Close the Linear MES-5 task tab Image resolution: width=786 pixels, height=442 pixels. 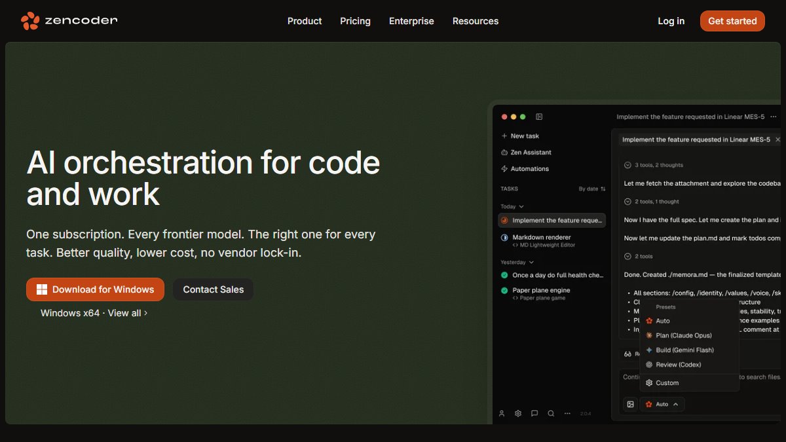tap(777, 139)
